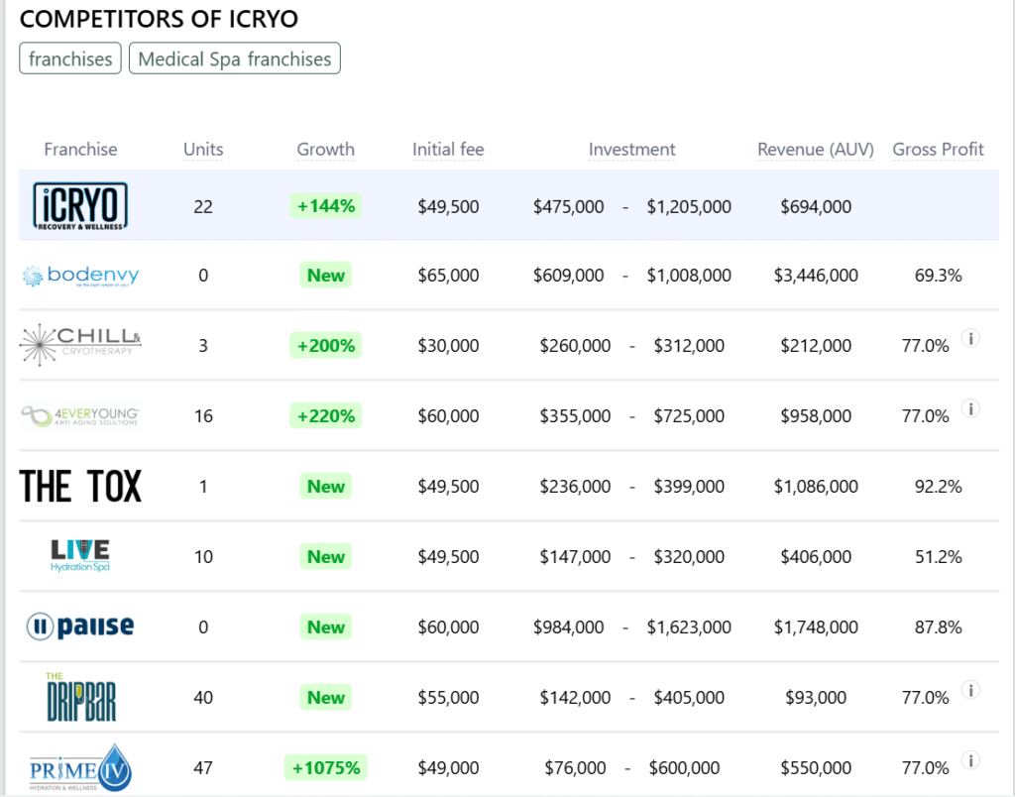Click the +200% growth badge
1015x797 pixels.
tap(325, 346)
